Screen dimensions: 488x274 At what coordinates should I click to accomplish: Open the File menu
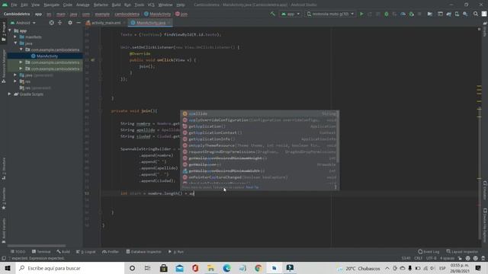pos(14,5)
